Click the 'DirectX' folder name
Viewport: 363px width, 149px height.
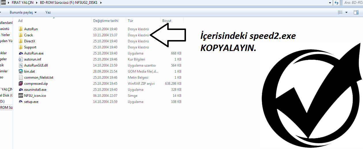coord(30,41)
